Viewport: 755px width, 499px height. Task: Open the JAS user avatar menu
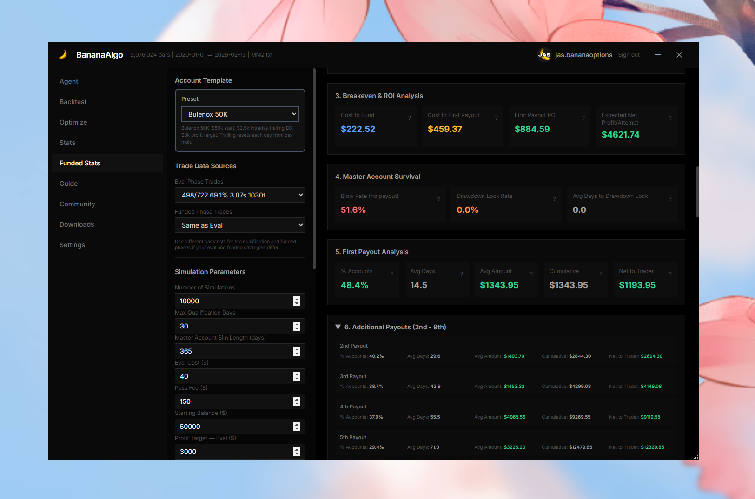(x=544, y=54)
